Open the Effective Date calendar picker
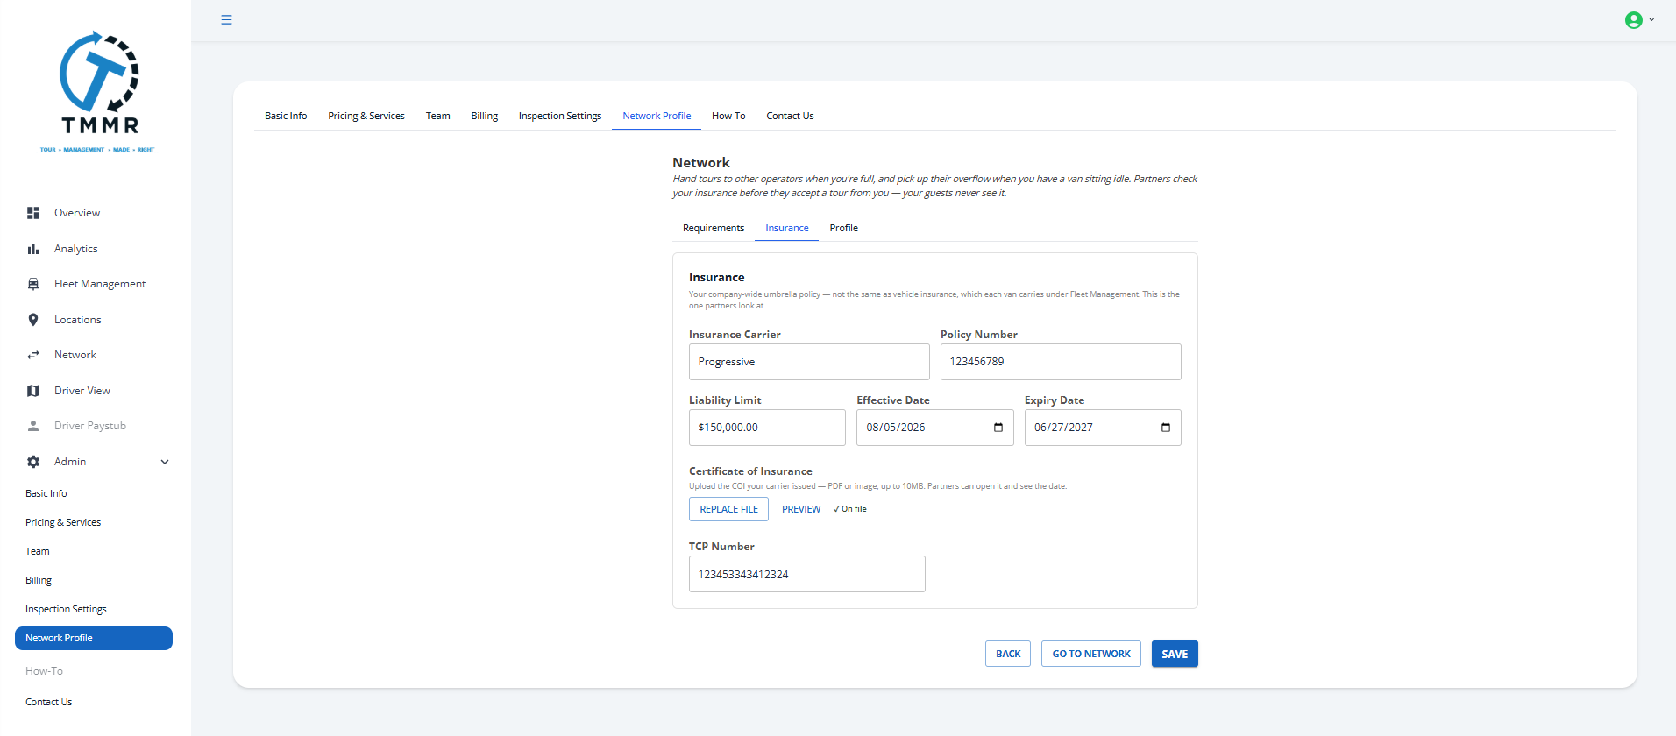This screenshot has width=1676, height=736. (998, 428)
